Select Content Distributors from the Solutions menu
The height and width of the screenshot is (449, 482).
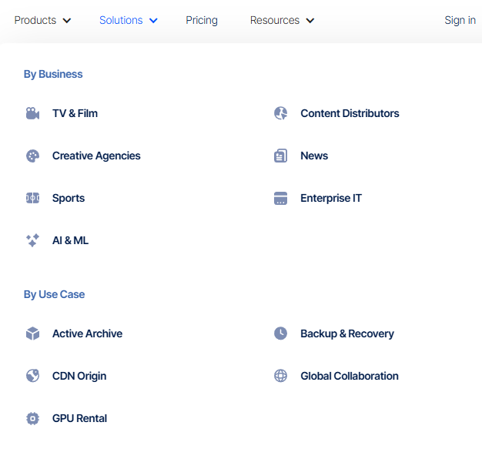click(350, 113)
